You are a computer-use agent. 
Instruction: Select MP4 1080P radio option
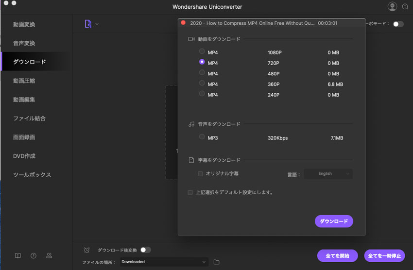click(202, 51)
